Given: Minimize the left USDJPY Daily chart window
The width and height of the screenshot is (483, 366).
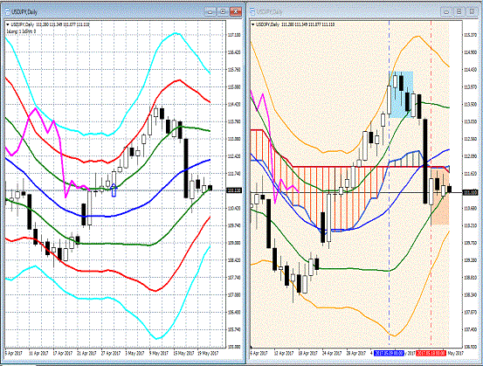Looking at the screenshot, I should 210,11.
